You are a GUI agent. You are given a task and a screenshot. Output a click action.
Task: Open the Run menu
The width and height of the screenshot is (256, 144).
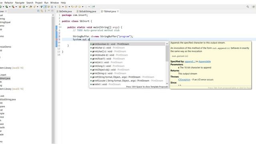coord(46,3)
